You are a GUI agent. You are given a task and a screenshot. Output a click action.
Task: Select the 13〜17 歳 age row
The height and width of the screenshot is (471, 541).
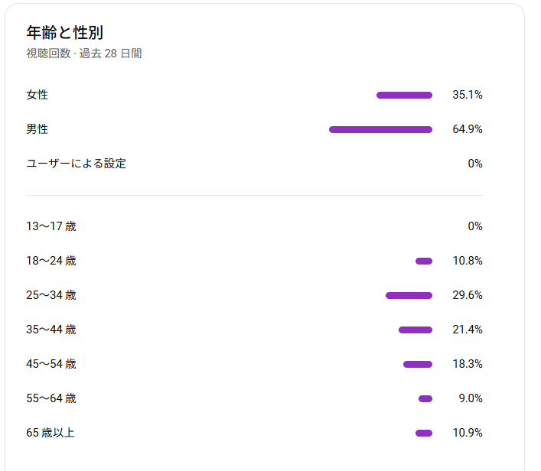coord(254,226)
